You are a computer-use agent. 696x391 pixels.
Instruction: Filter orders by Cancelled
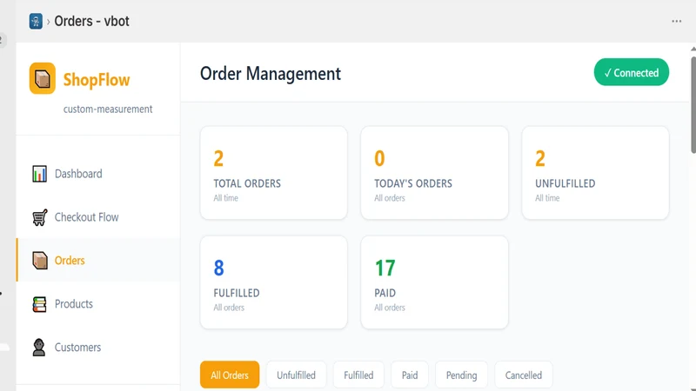pos(524,375)
